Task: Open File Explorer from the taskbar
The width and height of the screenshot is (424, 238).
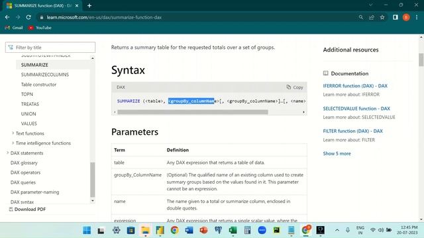Action: point(146,230)
